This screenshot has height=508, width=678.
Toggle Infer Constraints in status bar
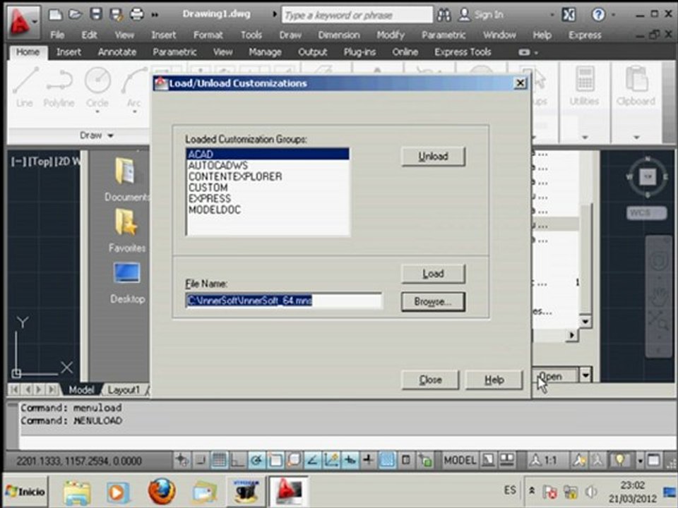pos(182,461)
